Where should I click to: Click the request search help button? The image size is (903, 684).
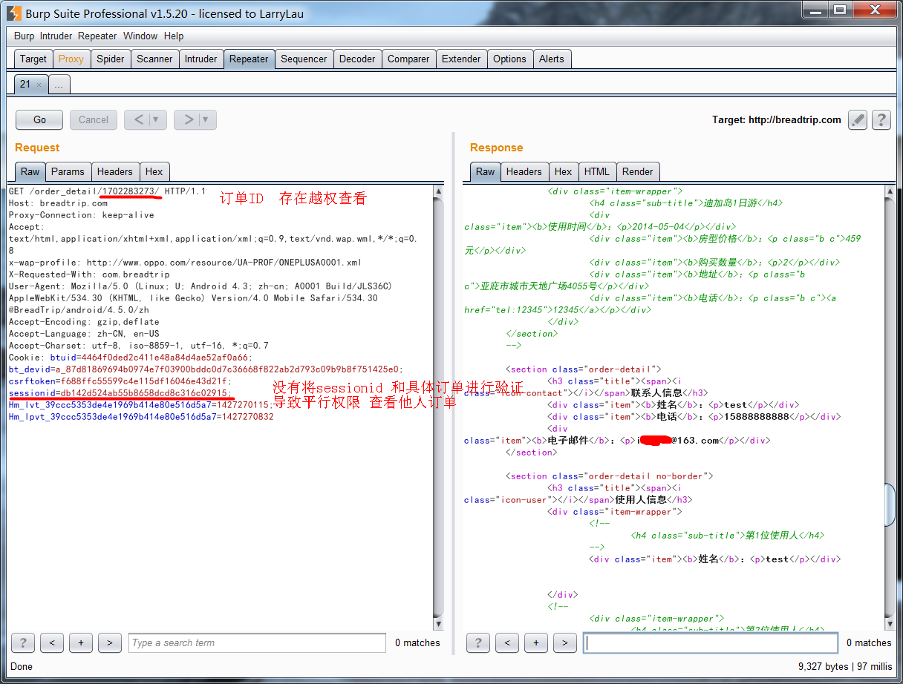click(22, 642)
